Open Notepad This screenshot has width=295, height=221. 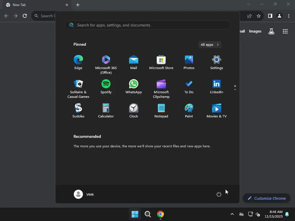pos(161,111)
